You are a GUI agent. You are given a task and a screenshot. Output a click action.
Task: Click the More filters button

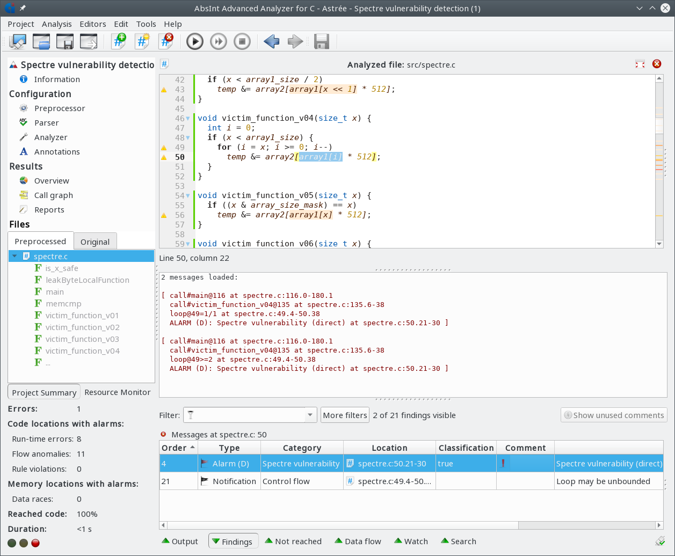click(345, 415)
